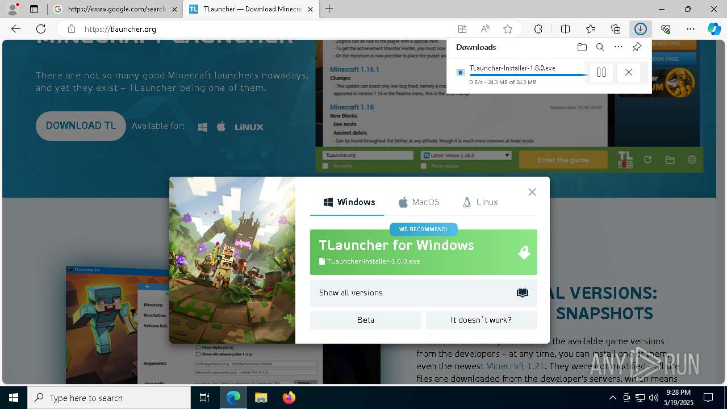The height and width of the screenshot is (409, 727).
Task: Open Browser essentials heart icon
Action: [666, 29]
